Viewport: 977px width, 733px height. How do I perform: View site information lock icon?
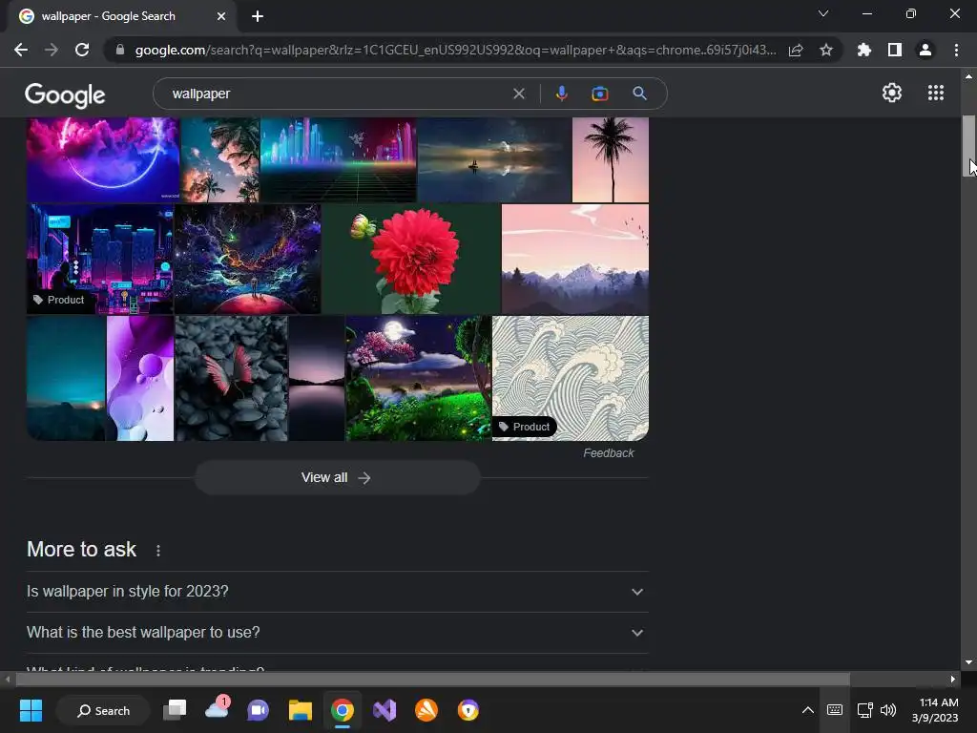coord(120,50)
